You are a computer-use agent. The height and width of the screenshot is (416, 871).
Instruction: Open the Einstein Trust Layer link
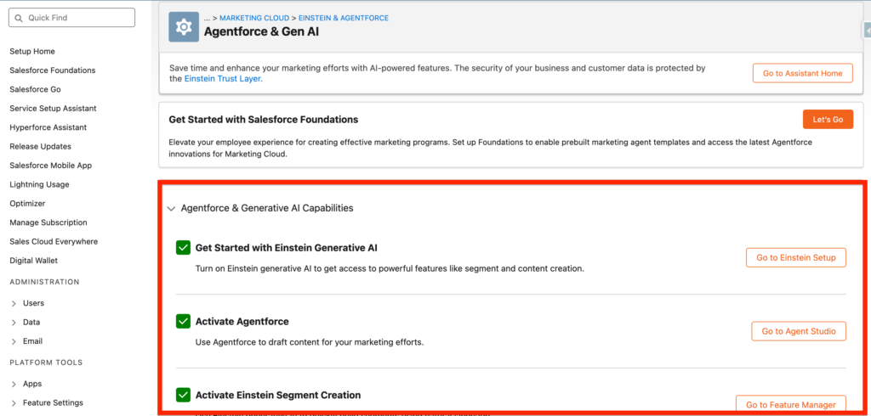coord(223,79)
